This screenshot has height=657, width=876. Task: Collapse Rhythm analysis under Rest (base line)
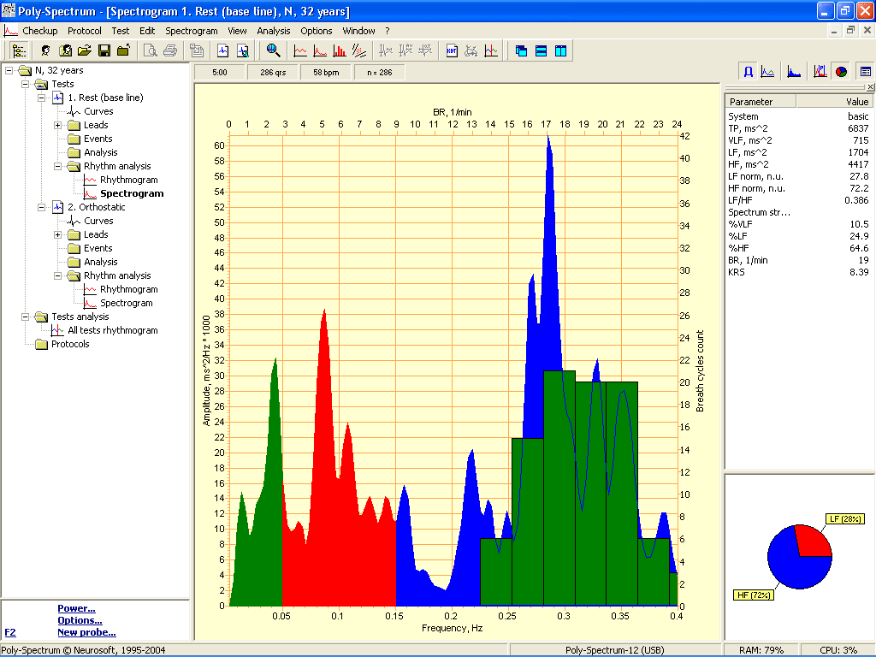tap(57, 167)
